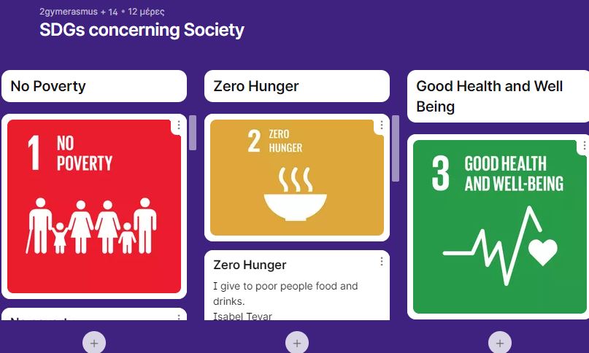Click the No Poverty column scrollbar
The width and height of the screenshot is (589, 353).
click(193, 133)
